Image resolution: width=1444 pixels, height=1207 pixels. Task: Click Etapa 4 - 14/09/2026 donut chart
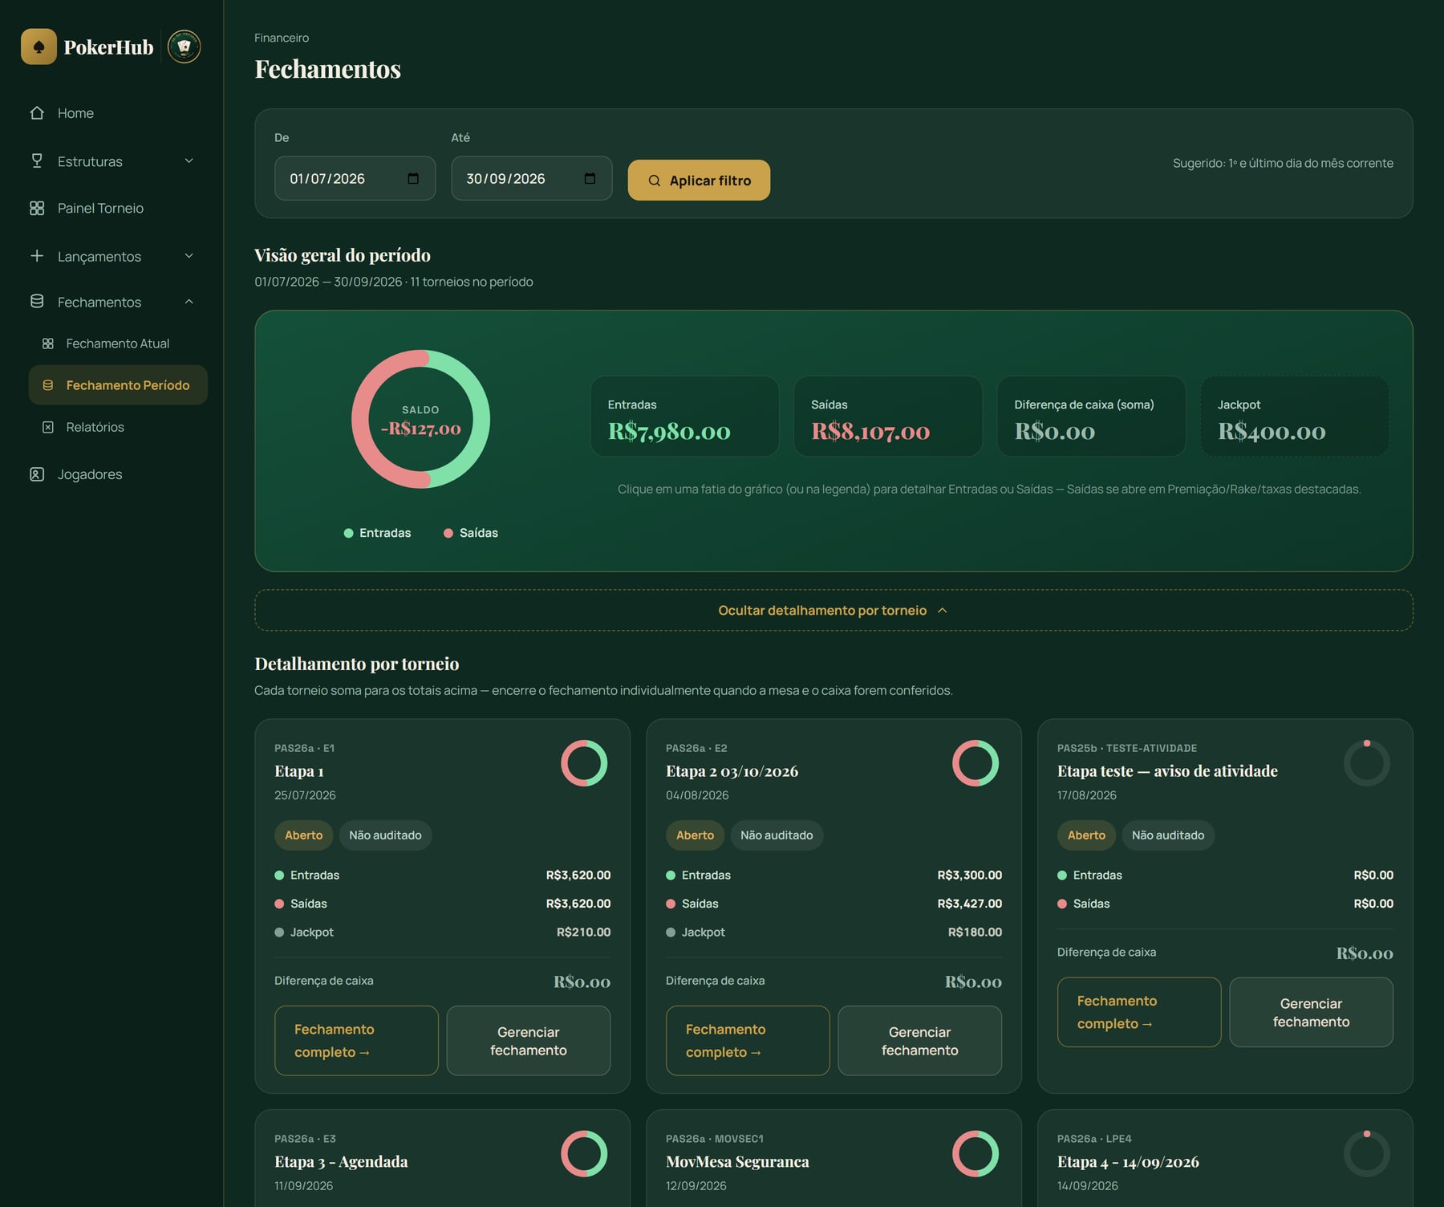(1367, 1153)
